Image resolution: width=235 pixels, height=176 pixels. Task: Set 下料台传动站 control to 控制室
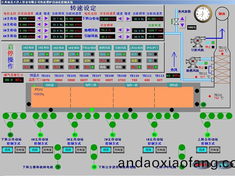(x=20, y=150)
